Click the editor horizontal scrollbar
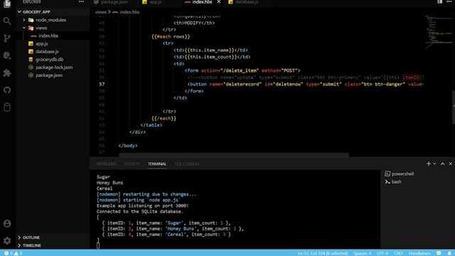455x256 pixels. tap(234, 155)
